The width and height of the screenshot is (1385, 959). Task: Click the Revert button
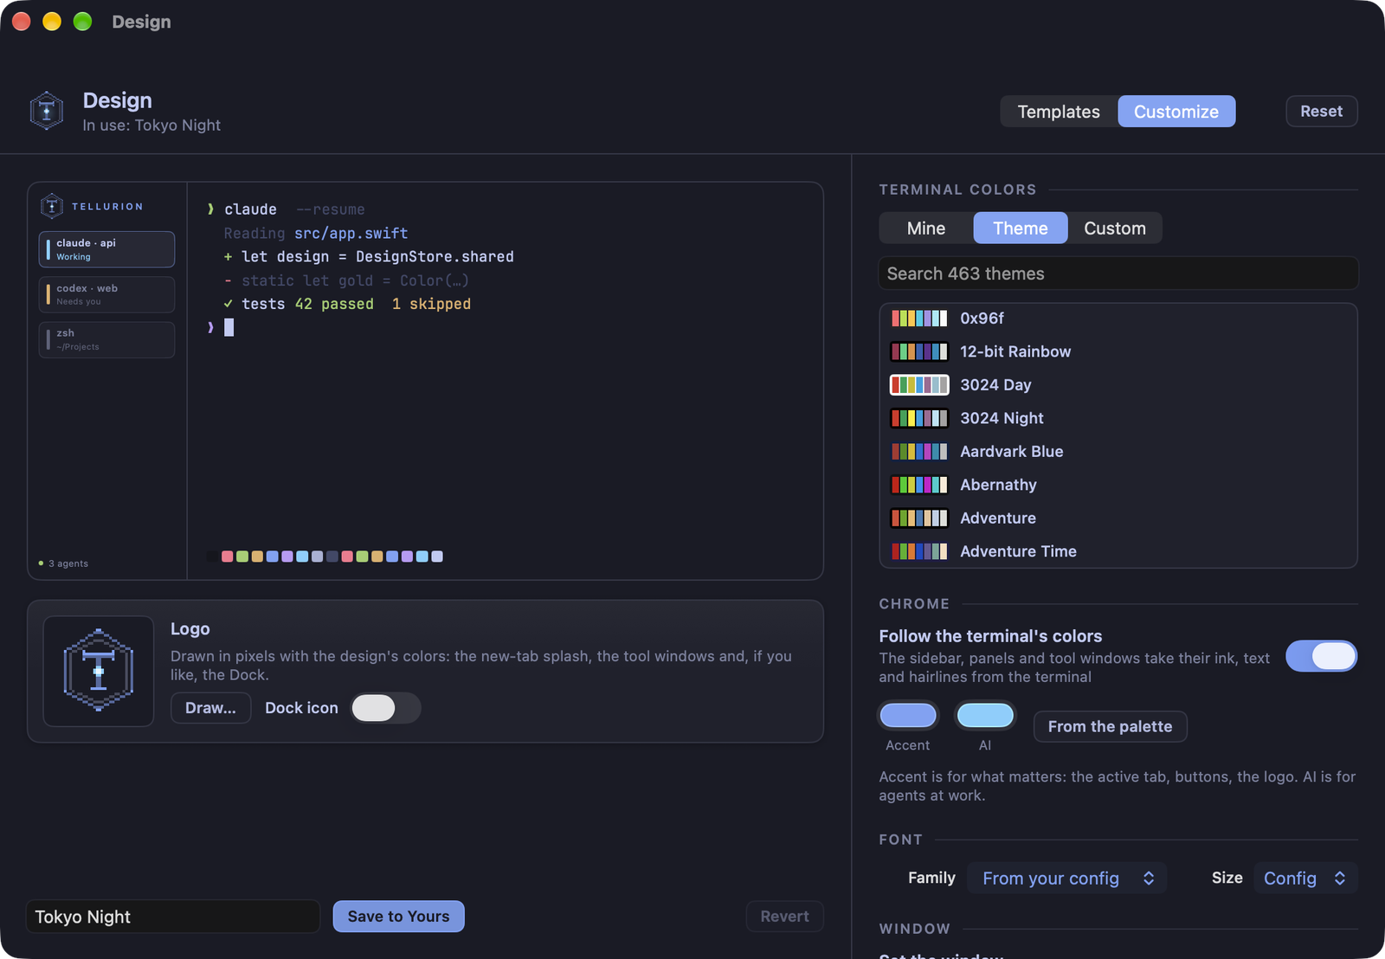(x=784, y=917)
